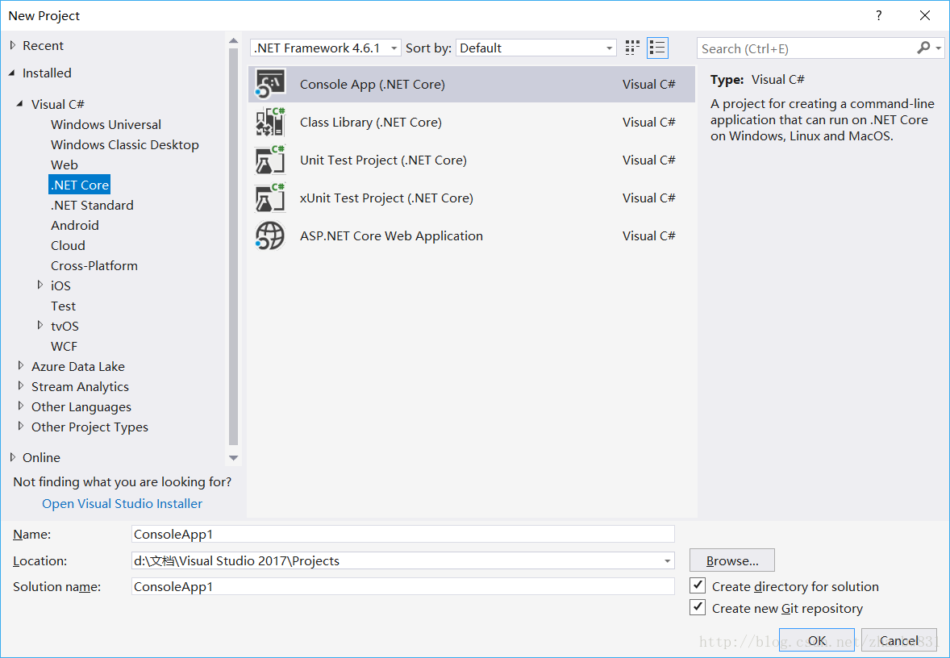Click the Name input field
This screenshot has height=658, width=950.
click(403, 534)
